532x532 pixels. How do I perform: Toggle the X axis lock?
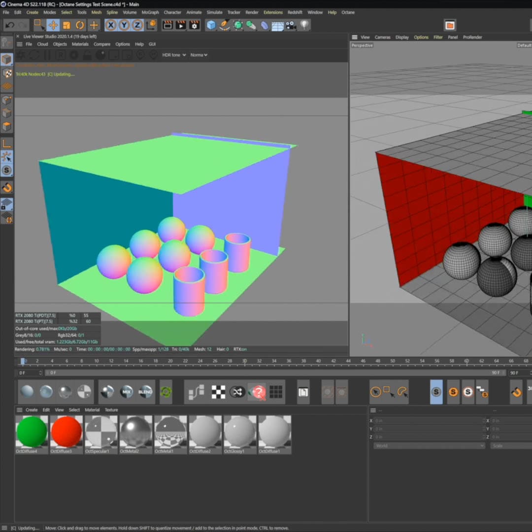(111, 25)
